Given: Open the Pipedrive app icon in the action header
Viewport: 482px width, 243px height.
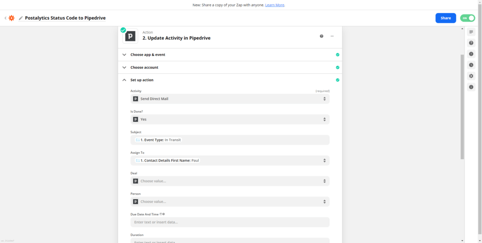Looking at the screenshot, I should point(130,36).
